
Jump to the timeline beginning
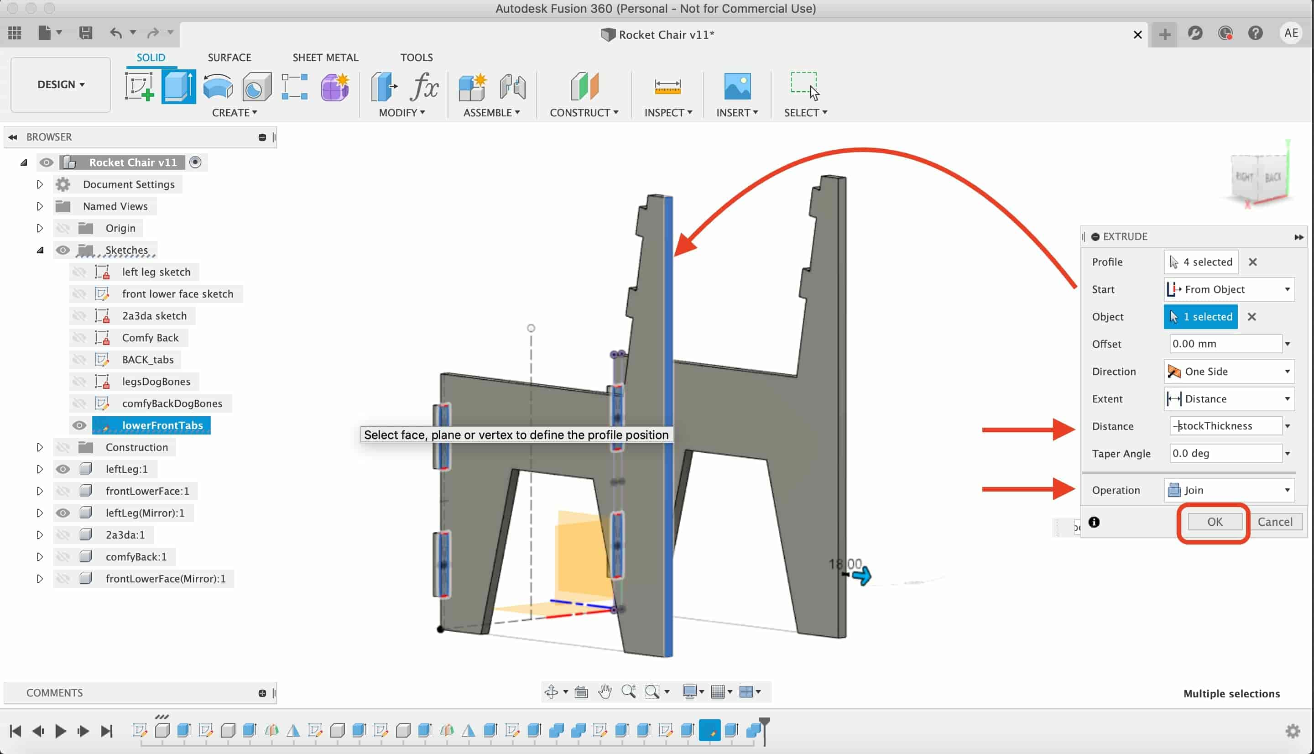click(x=16, y=731)
